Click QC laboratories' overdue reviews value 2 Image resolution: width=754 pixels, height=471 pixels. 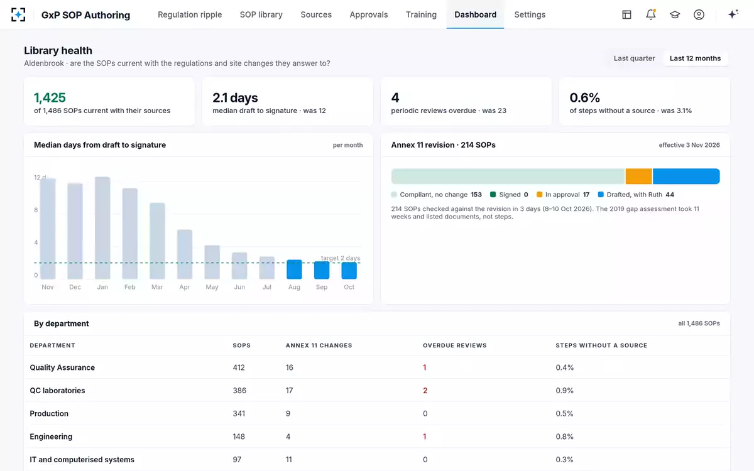(x=425, y=391)
